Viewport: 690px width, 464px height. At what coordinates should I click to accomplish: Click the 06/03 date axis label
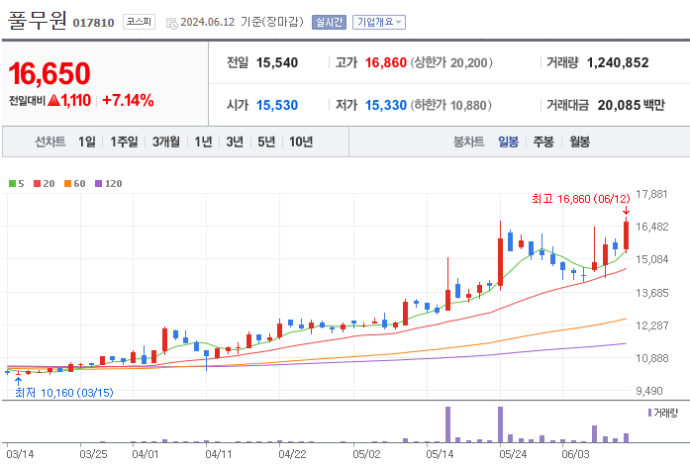tap(575, 454)
